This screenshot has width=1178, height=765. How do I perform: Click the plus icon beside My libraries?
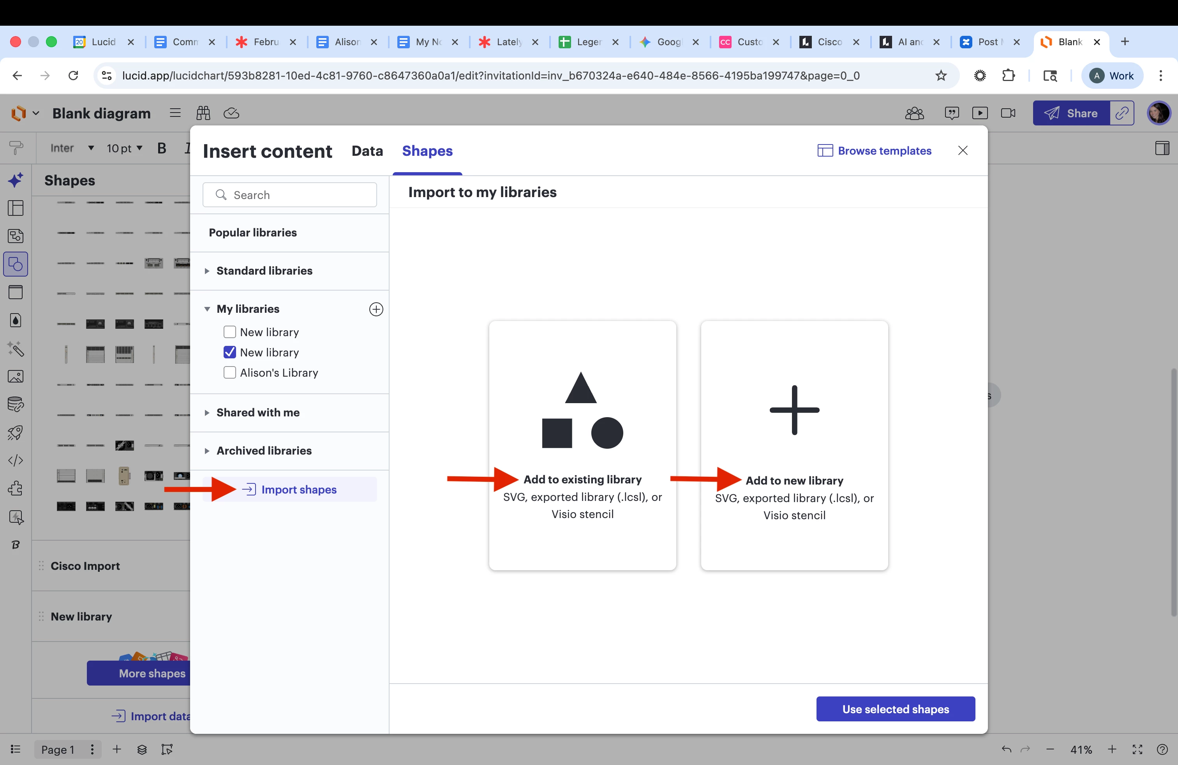pyautogui.click(x=376, y=309)
